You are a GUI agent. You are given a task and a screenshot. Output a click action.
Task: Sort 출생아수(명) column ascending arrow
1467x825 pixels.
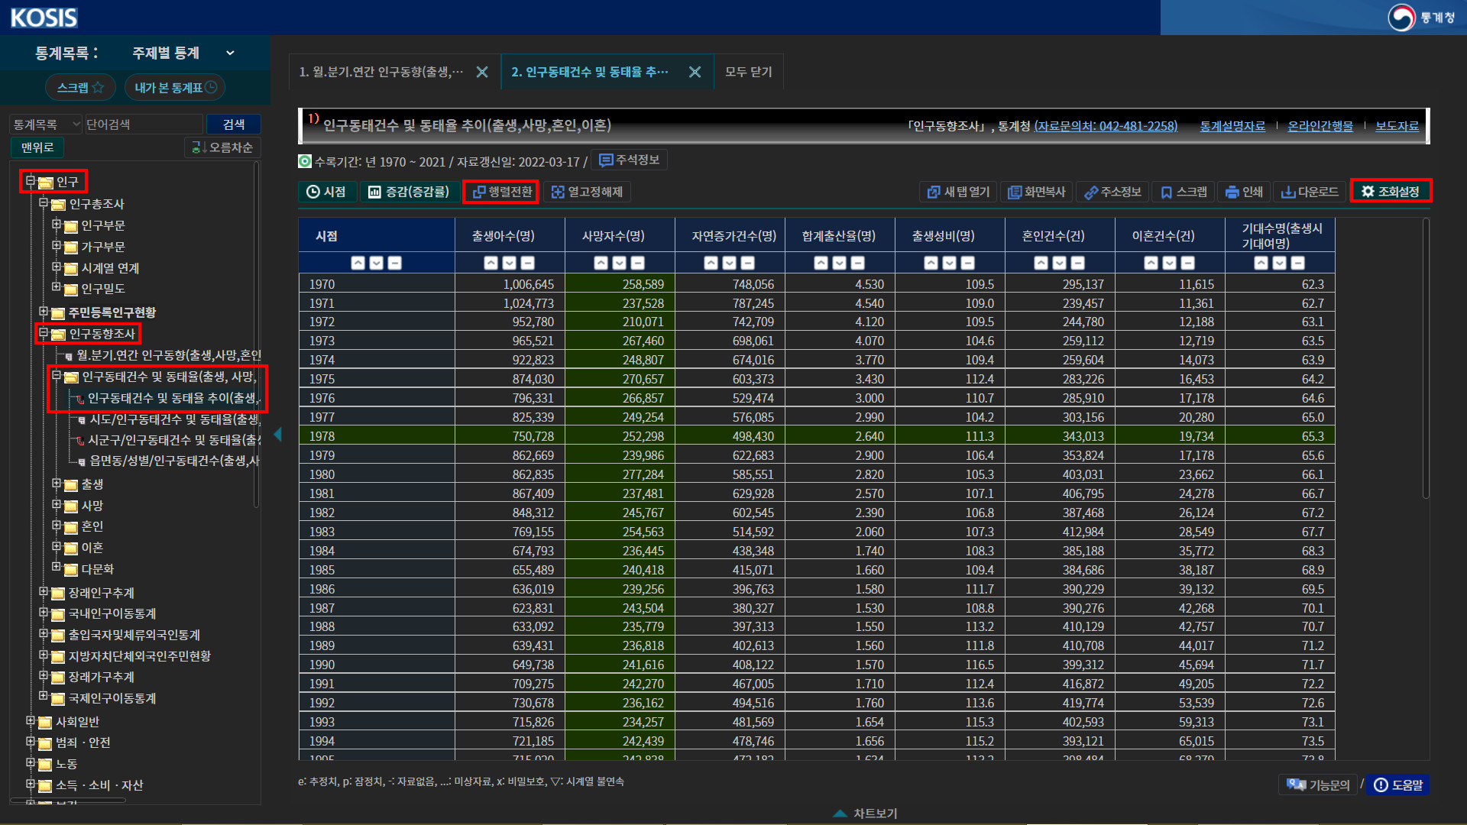point(491,263)
